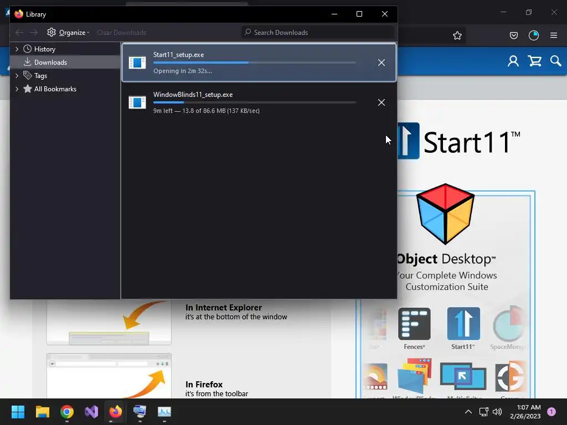Click the 'In Internet Explorer' heading
The width and height of the screenshot is (567, 425).
[224, 308]
